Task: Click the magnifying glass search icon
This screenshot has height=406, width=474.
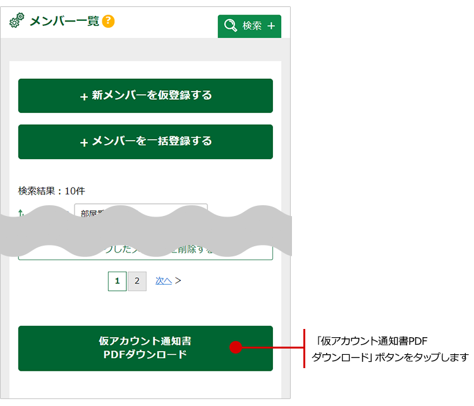Action: [x=231, y=26]
